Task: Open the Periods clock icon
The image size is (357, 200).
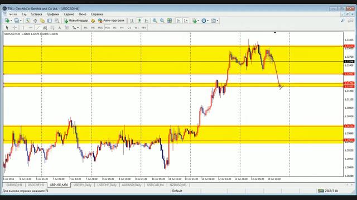Action: [x=204, y=21]
